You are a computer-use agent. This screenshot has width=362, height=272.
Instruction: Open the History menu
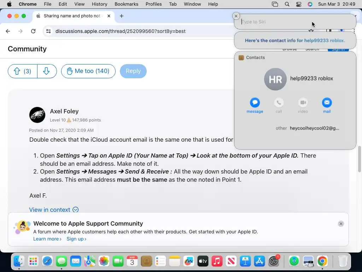click(99, 4)
